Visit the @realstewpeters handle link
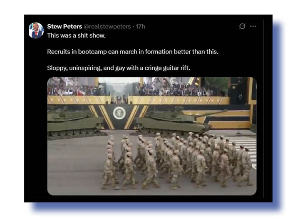The width and height of the screenshot is (295, 220). 107,26
